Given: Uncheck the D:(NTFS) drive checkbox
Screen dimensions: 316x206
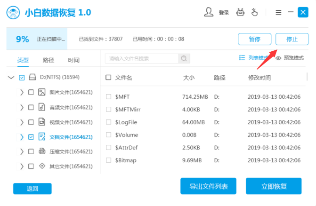Looking at the screenshot, I should tap(22, 77).
